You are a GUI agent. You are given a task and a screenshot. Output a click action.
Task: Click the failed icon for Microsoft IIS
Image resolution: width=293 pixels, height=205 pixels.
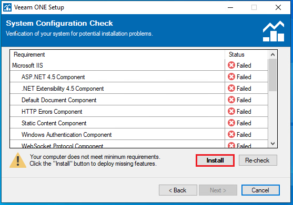[231, 65]
